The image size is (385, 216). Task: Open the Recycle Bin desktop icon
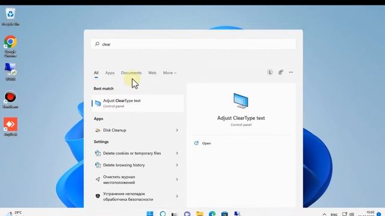[x=10, y=16]
